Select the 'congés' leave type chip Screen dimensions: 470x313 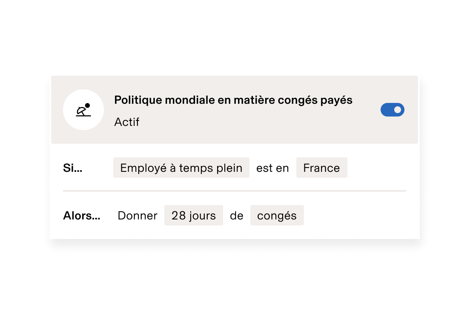click(277, 215)
